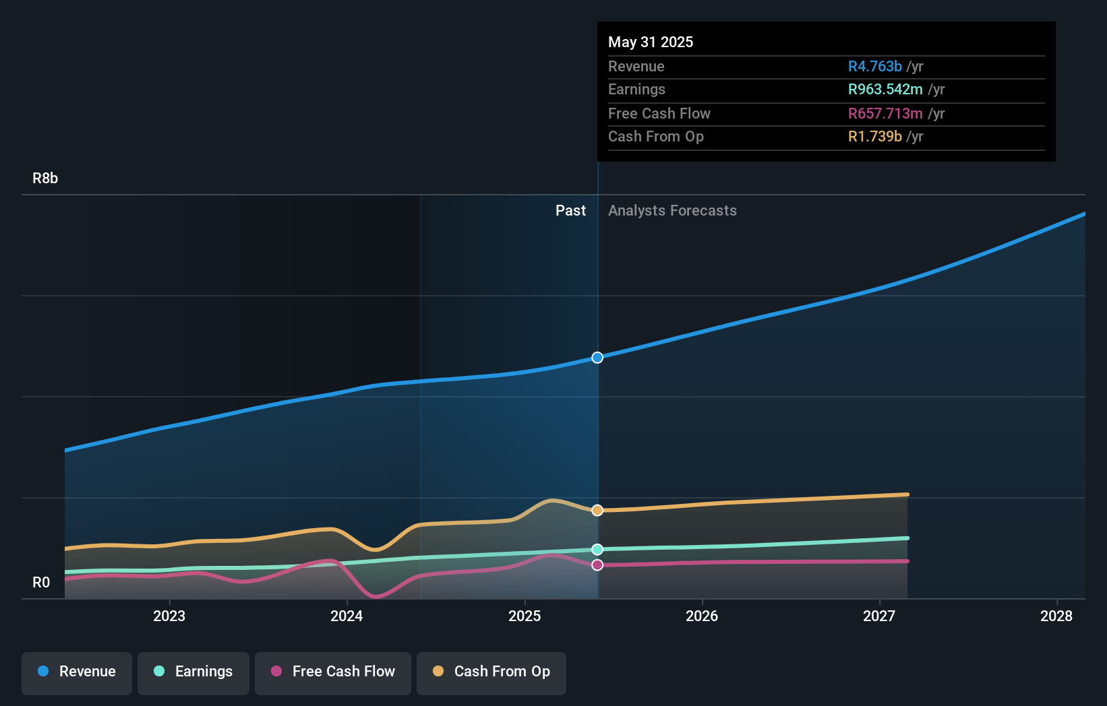The height and width of the screenshot is (706, 1107).
Task: Toggle the Revenue legend button
Action: pos(77,673)
